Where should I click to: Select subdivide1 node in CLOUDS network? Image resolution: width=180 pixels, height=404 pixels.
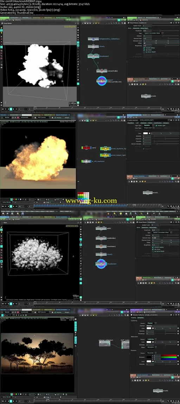tap(101, 238)
